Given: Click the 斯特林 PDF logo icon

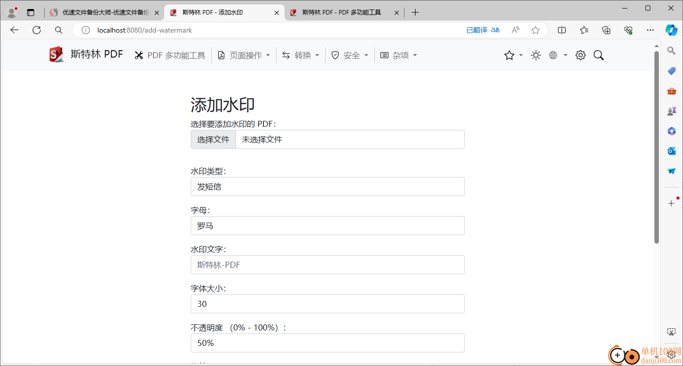Looking at the screenshot, I should click(x=57, y=55).
